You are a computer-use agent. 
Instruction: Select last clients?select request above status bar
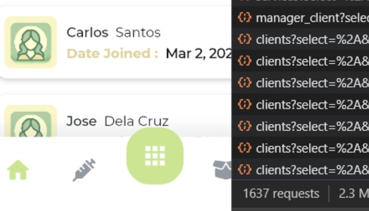click(x=300, y=170)
